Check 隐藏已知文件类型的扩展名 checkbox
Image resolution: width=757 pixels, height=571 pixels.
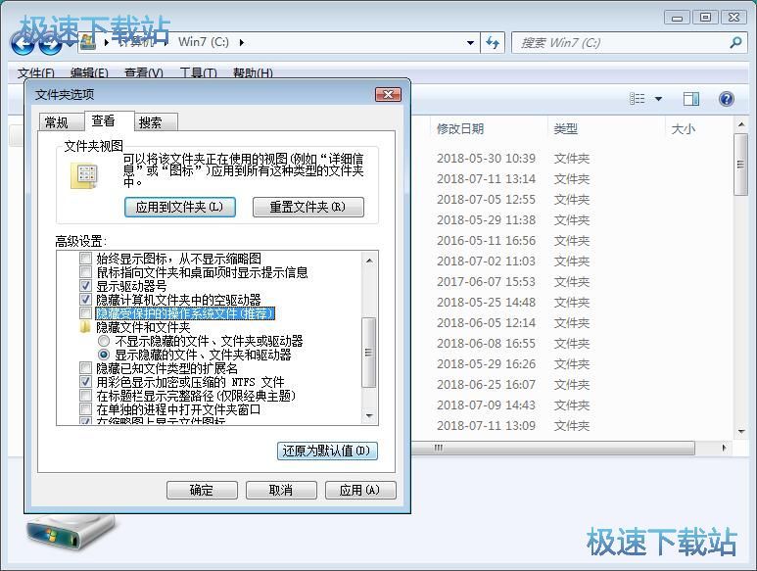click(85, 368)
